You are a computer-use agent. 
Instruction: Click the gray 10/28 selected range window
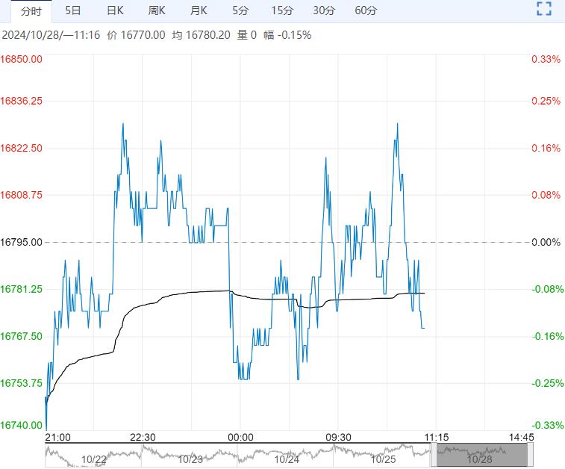(481, 453)
